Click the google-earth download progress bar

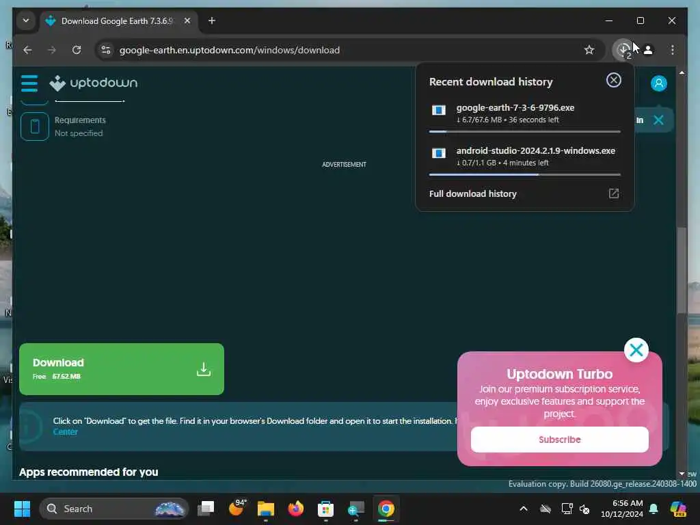tap(524, 132)
